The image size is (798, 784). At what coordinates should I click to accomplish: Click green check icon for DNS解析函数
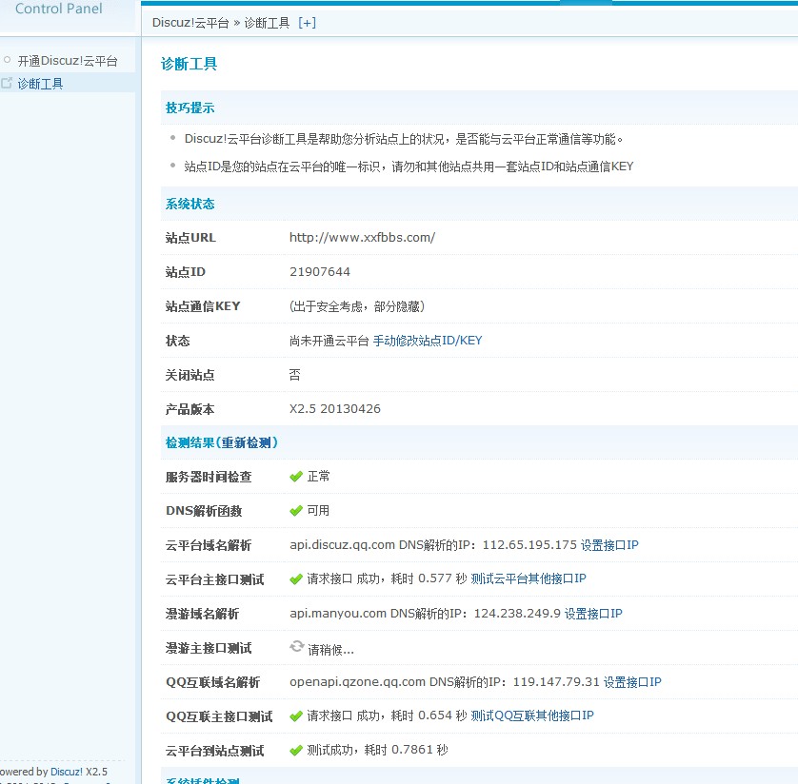point(296,511)
